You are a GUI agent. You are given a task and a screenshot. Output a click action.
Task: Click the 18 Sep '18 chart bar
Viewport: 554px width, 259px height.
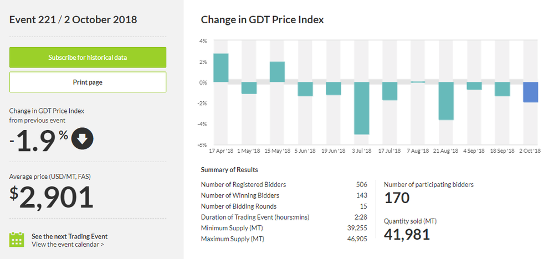click(x=502, y=89)
